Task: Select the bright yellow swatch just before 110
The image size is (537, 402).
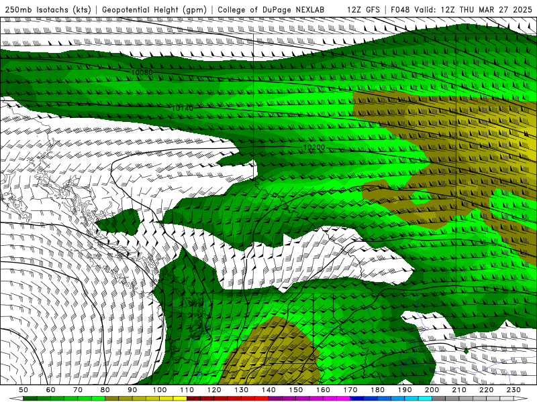Action: tap(180, 399)
